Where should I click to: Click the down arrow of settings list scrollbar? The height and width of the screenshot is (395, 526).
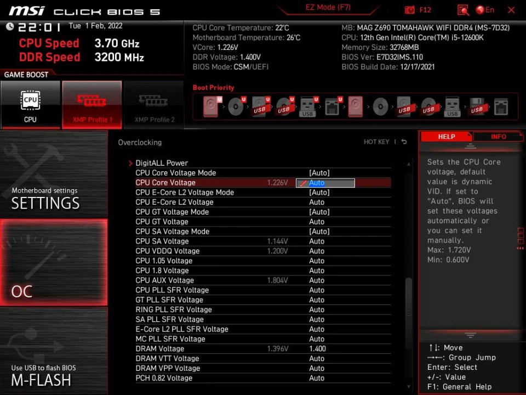(x=409, y=387)
